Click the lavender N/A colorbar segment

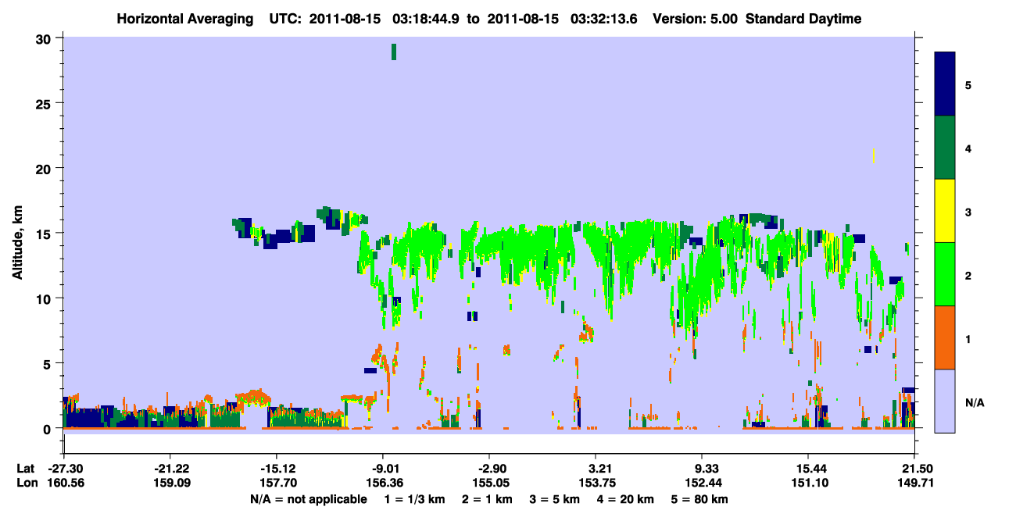(x=945, y=401)
